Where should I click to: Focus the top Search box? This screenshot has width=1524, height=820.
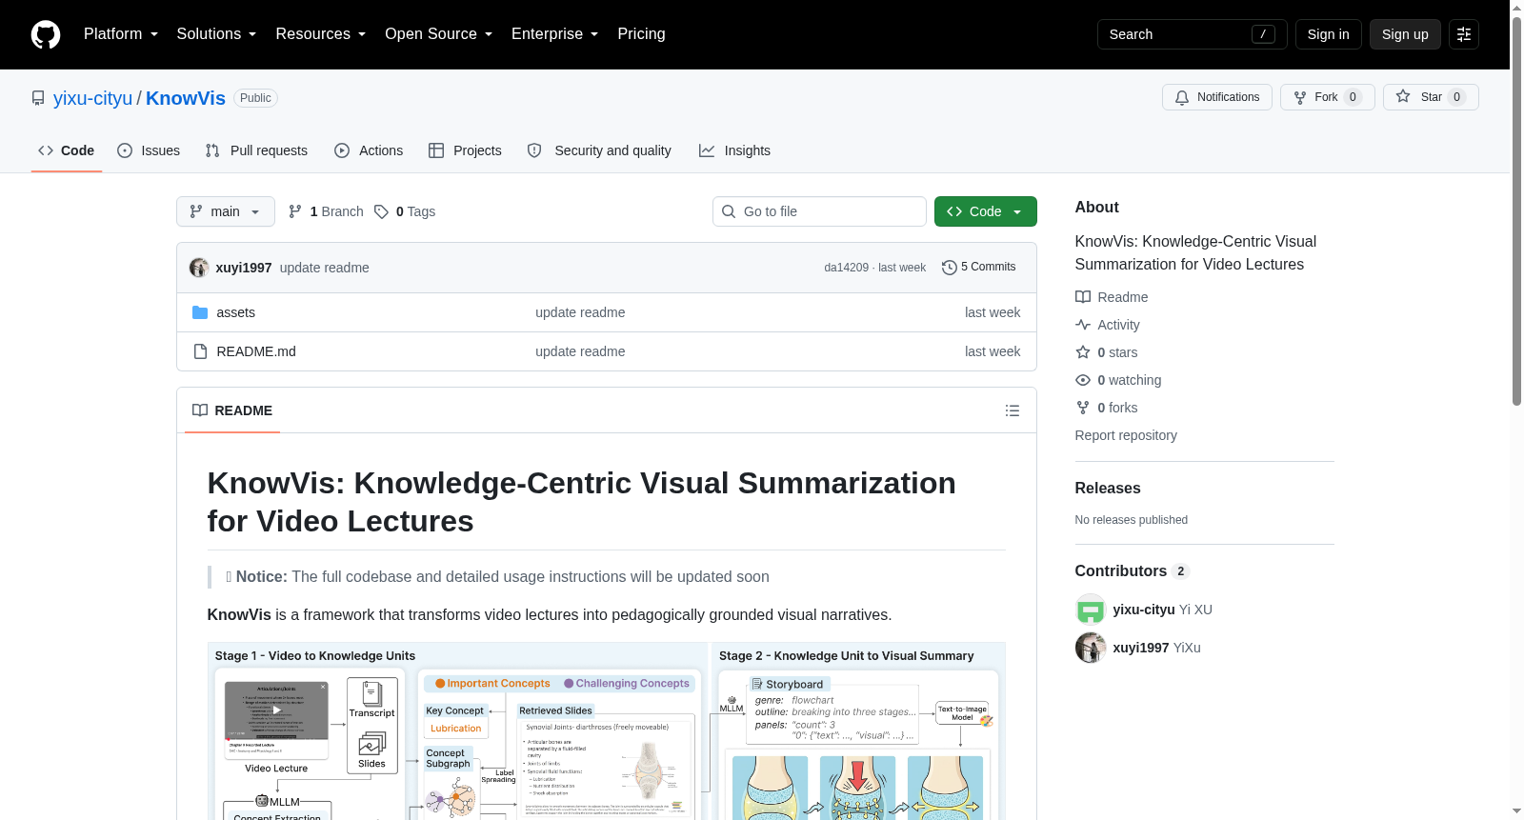tap(1192, 34)
